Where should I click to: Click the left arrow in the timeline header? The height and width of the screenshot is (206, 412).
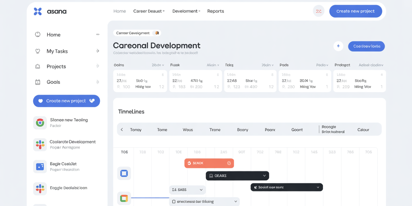(122, 130)
